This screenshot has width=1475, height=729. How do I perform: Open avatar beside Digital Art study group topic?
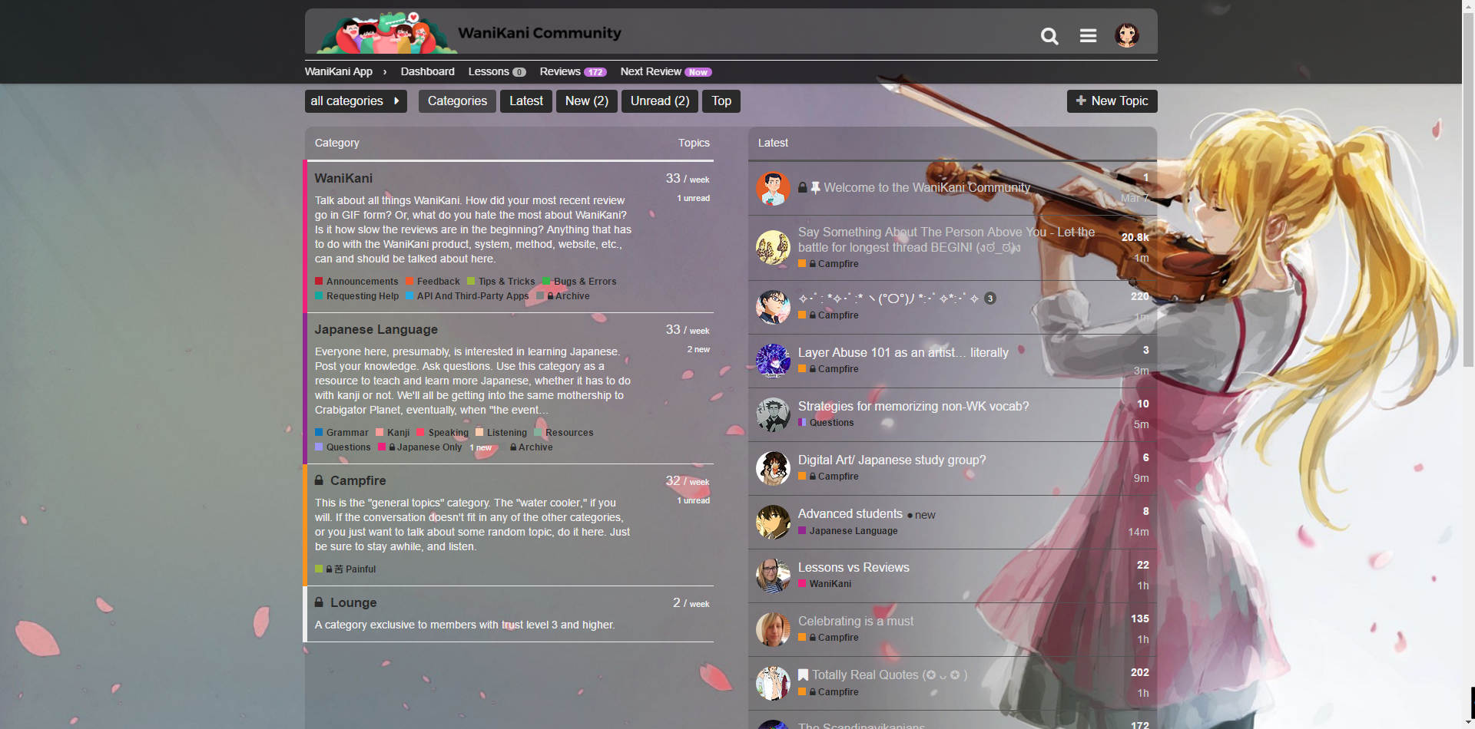point(773,468)
